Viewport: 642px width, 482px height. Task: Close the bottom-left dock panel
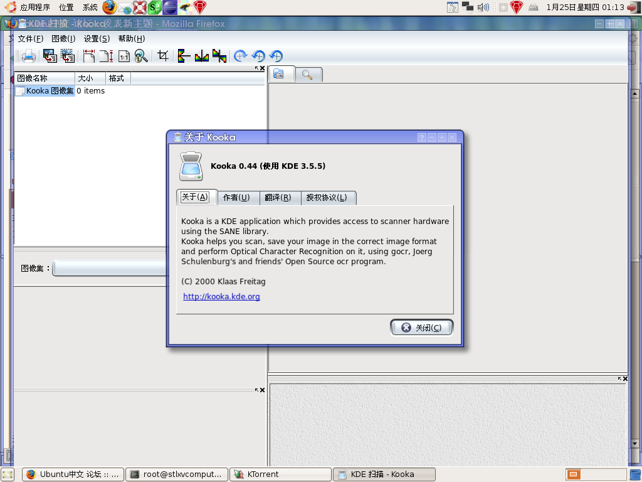(263, 390)
